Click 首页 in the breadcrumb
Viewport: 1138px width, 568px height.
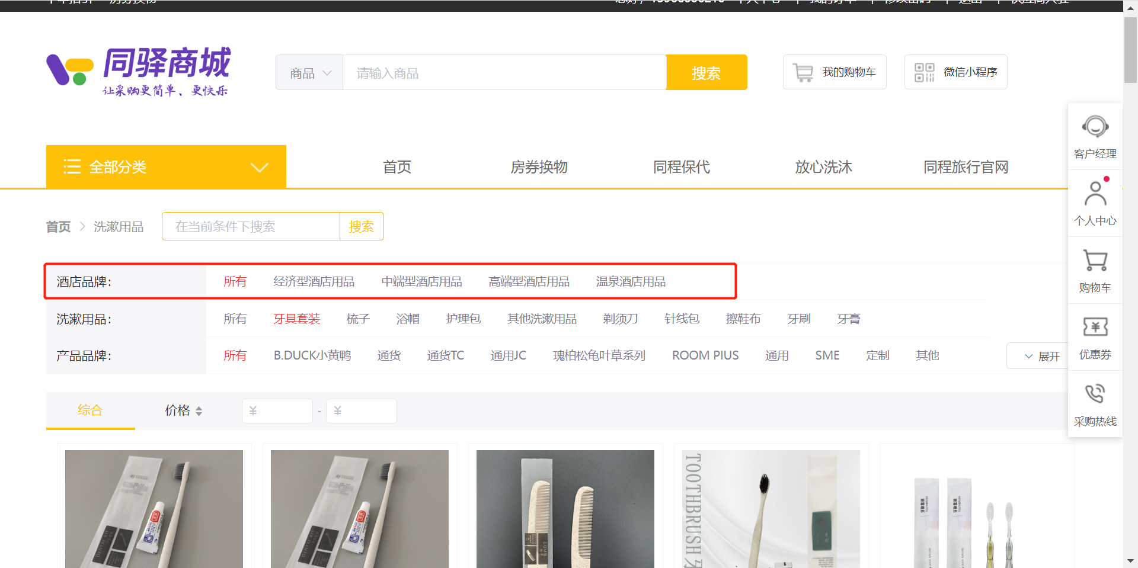[58, 227]
